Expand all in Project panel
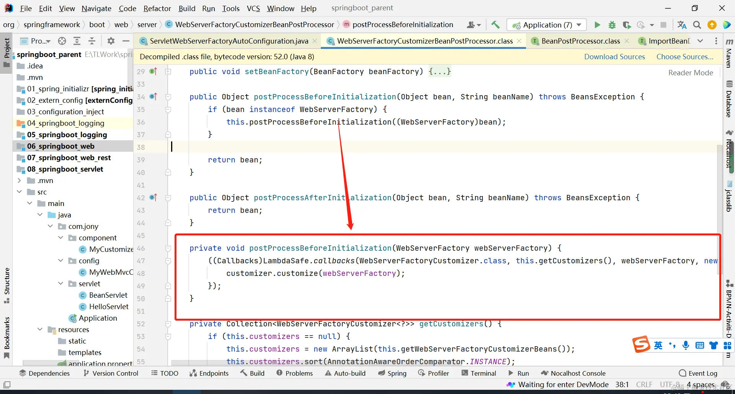735x394 pixels. (x=77, y=41)
